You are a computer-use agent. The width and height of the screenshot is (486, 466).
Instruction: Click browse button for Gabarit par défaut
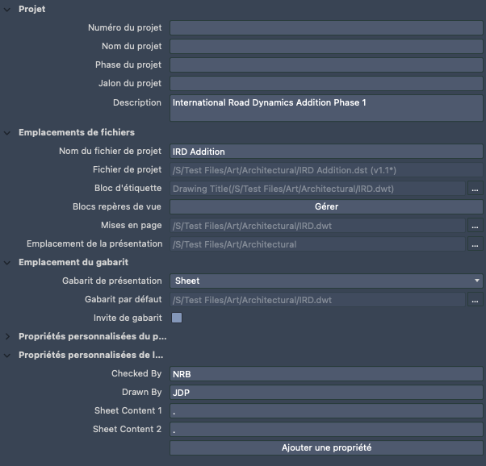pyautogui.click(x=476, y=300)
